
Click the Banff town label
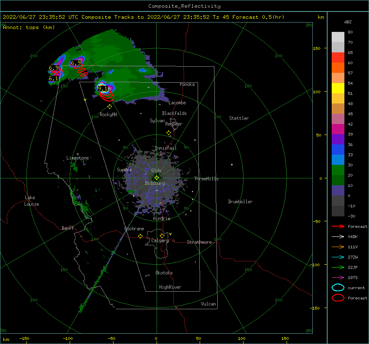(x=68, y=228)
